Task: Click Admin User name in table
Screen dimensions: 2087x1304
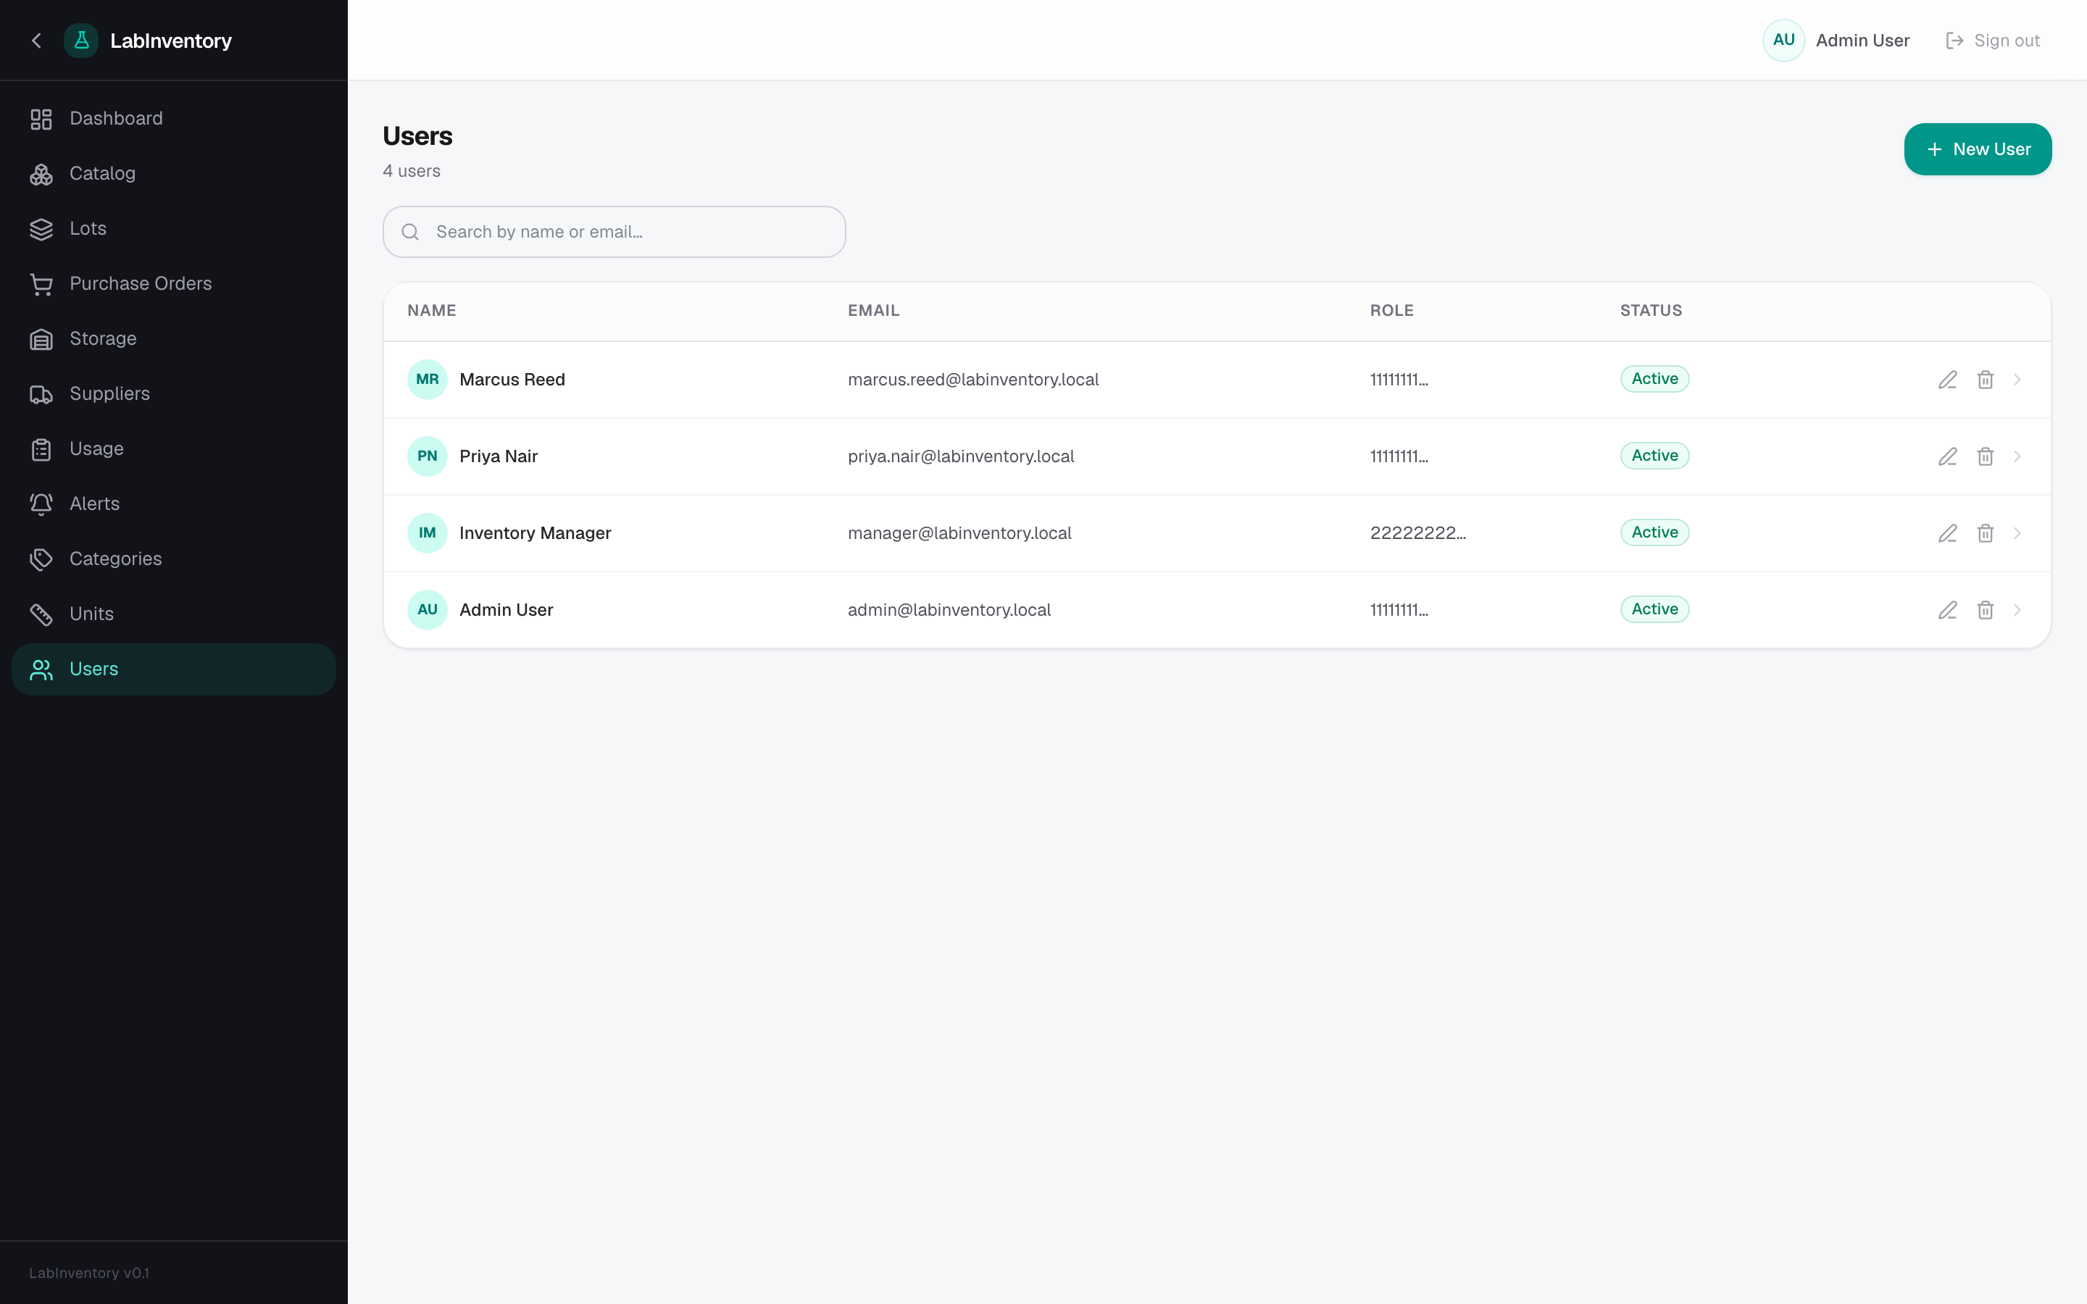Action: (x=507, y=610)
